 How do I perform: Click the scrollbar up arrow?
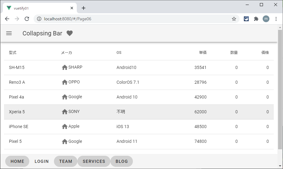click(x=280, y=27)
